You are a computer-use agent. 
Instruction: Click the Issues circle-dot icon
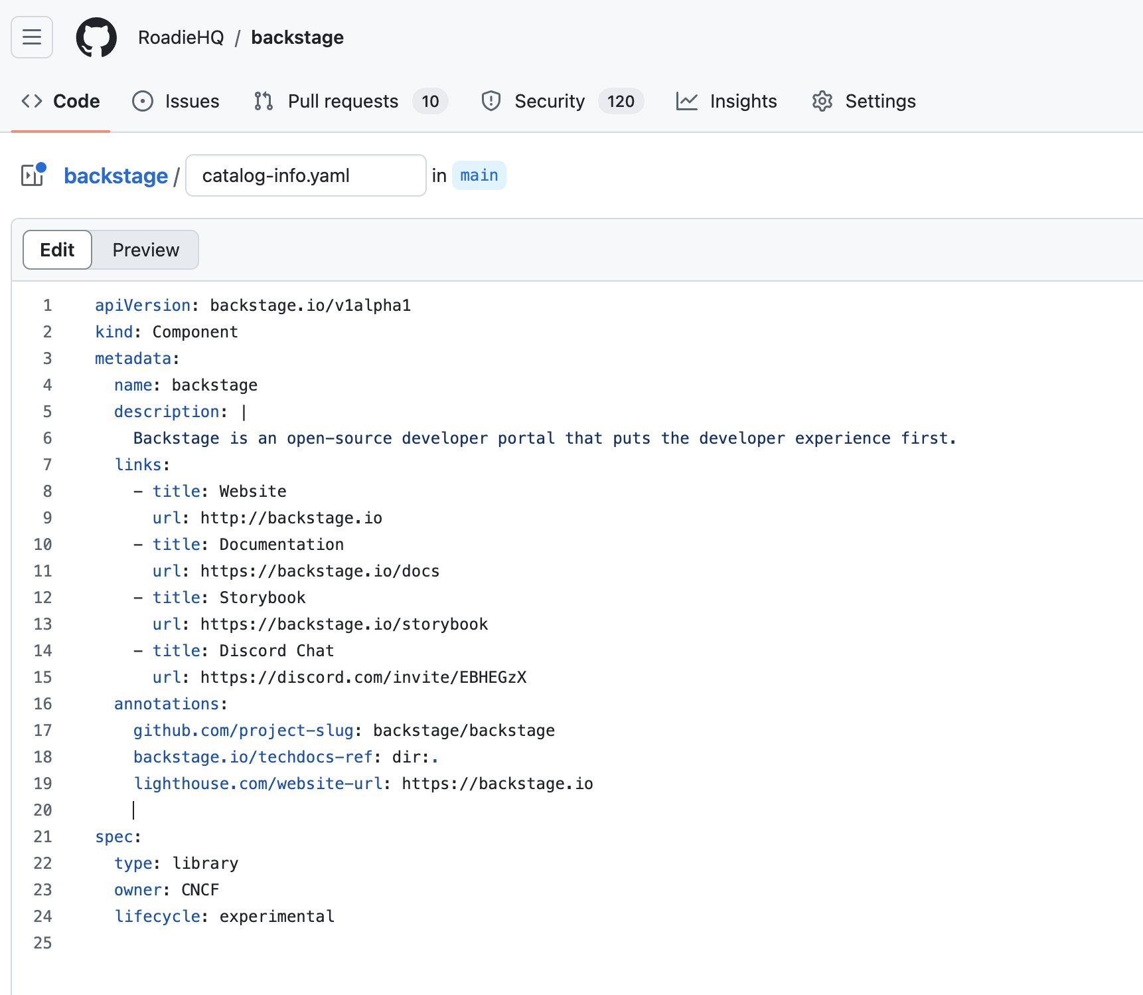click(143, 101)
